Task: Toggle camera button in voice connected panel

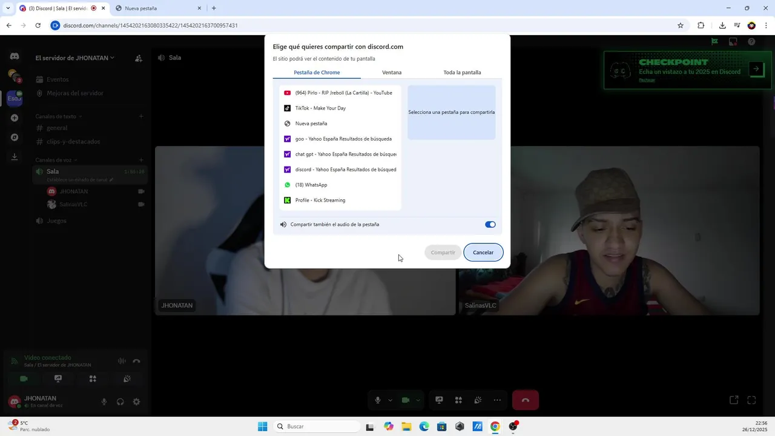Action: pyautogui.click(x=24, y=379)
